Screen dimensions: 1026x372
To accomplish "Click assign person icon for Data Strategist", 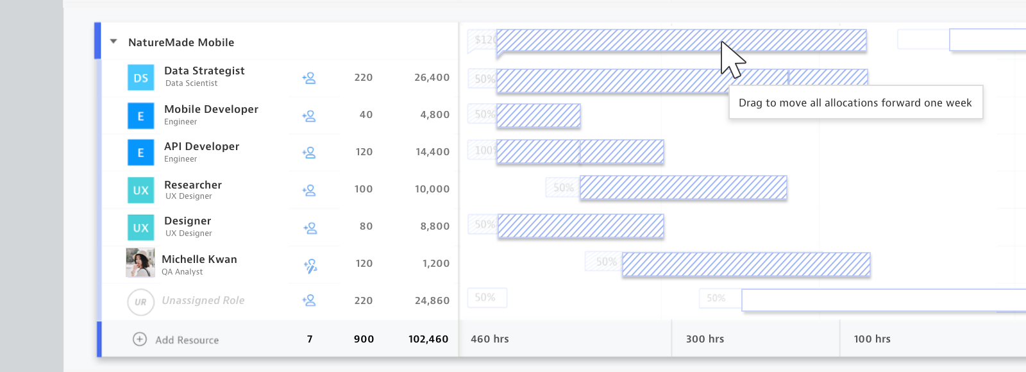I will pyautogui.click(x=309, y=78).
